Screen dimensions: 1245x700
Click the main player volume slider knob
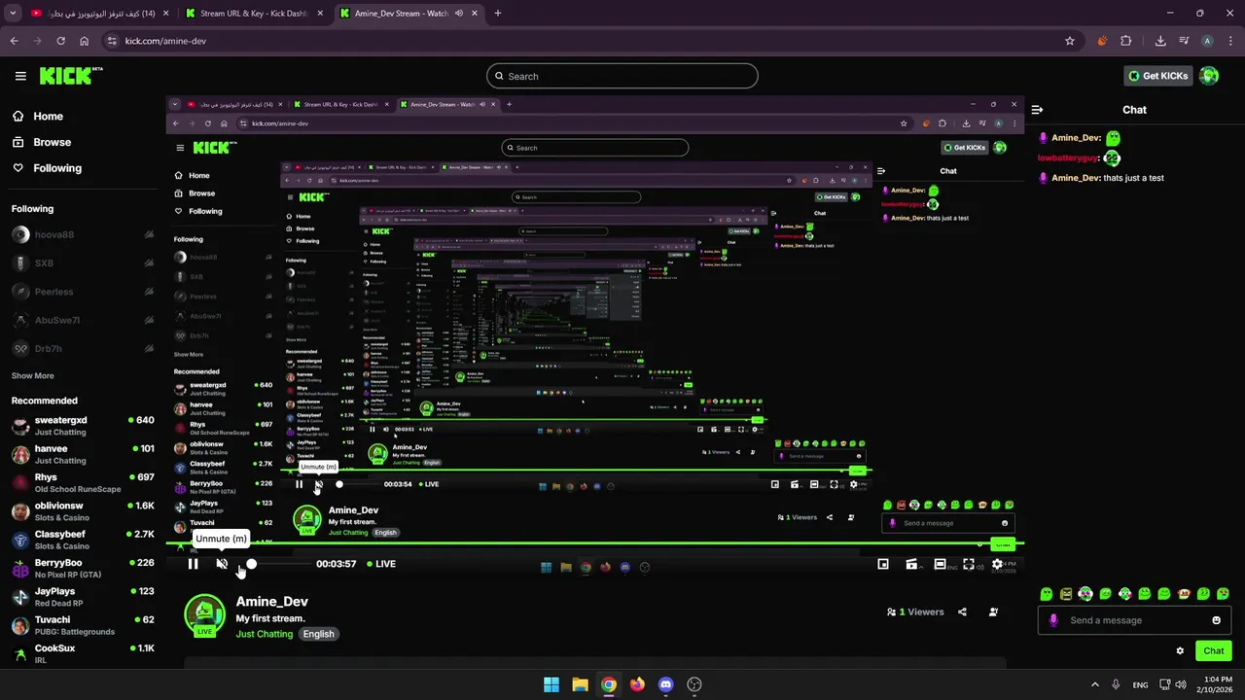tap(252, 564)
